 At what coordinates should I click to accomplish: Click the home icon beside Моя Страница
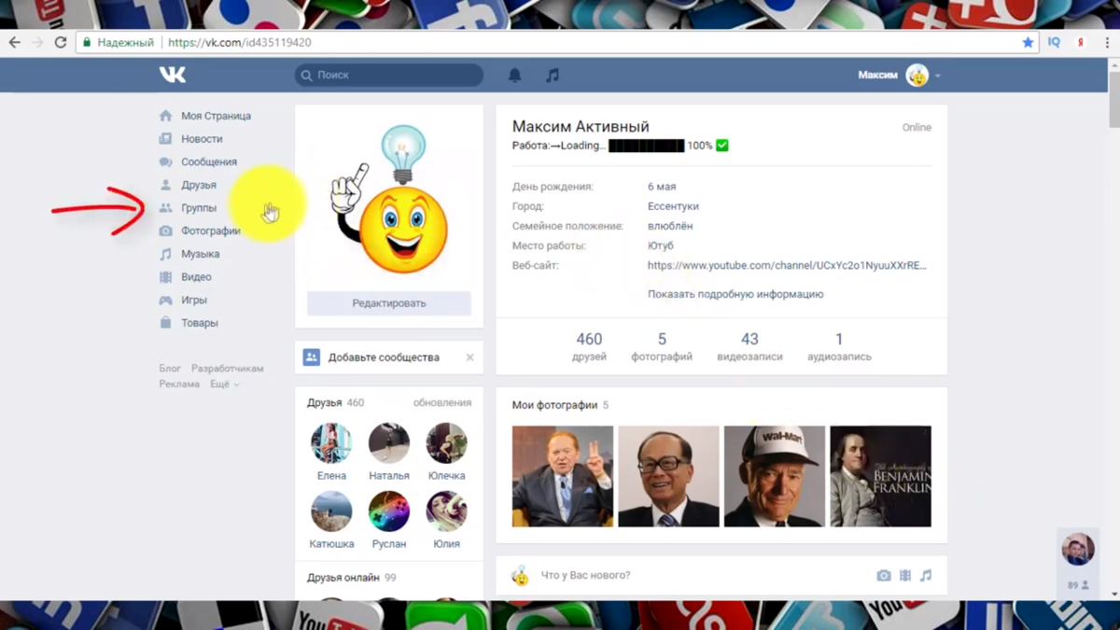tap(165, 116)
